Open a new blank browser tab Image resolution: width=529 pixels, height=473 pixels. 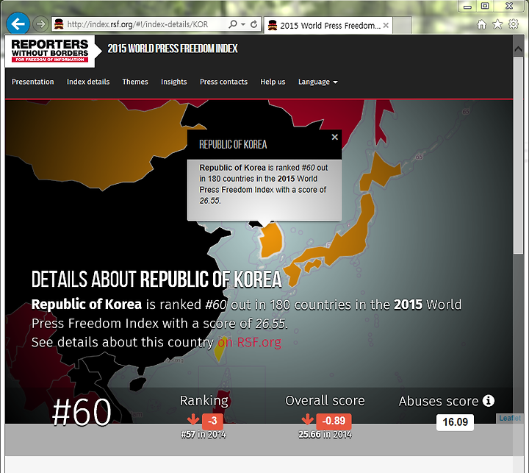coord(402,25)
